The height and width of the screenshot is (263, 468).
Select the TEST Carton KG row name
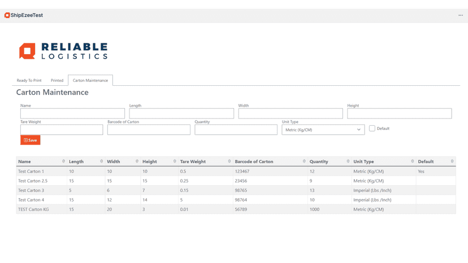point(33,209)
